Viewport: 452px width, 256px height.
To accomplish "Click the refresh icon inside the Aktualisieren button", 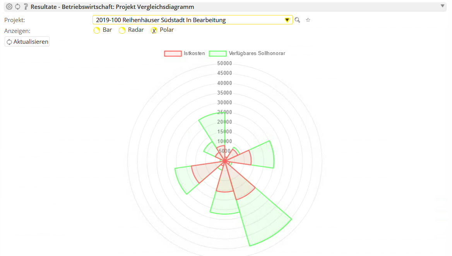I will tap(9, 41).
